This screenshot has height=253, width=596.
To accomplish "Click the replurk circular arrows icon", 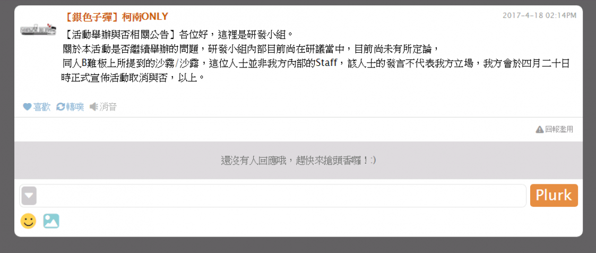I will pos(61,107).
